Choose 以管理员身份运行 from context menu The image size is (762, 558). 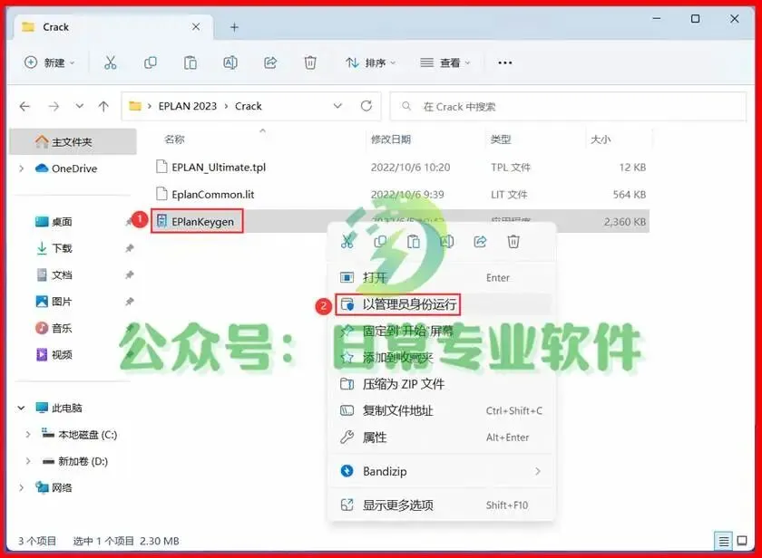[441, 304]
